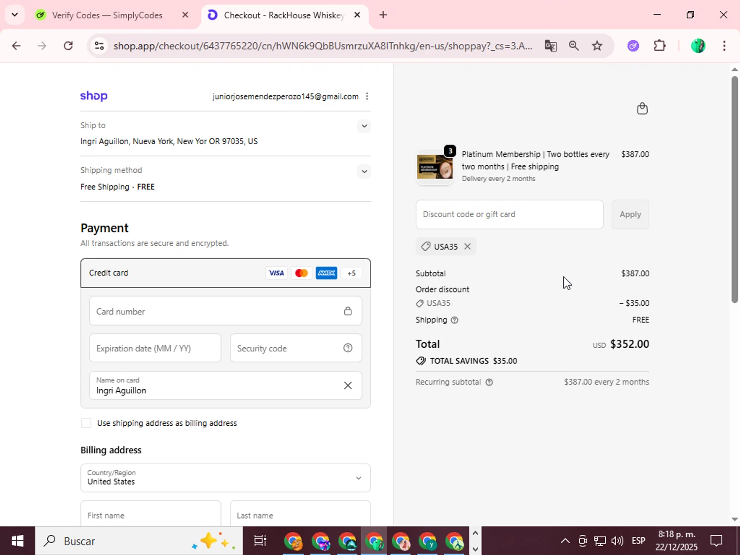Click browser back arrow
The width and height of the screenshot is (740, 555).
16,46
